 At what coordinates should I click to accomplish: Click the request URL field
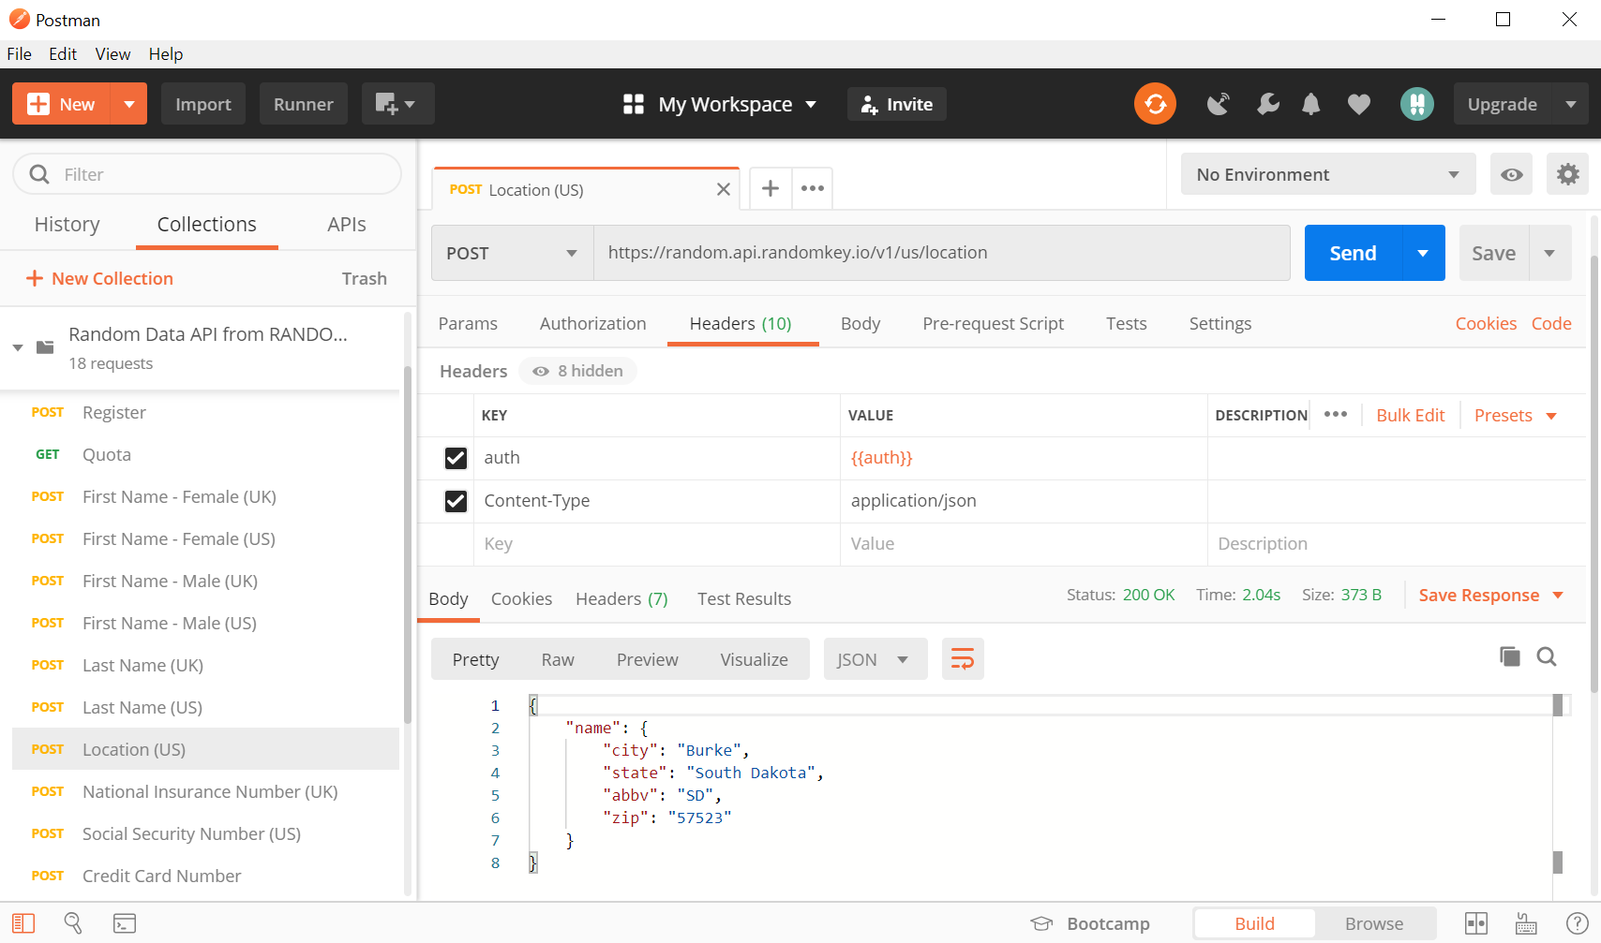pyautogui.click(x=942, y=253)
